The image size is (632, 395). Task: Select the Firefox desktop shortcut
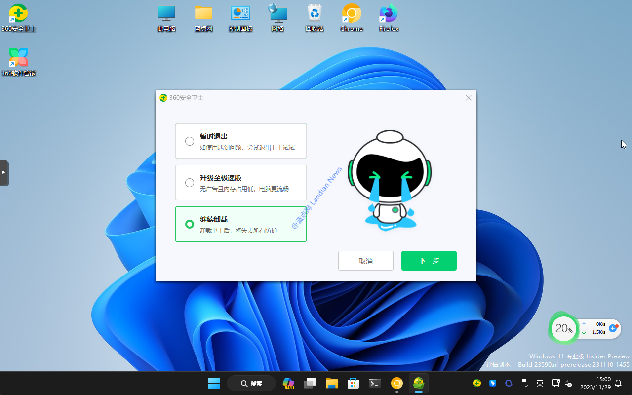click(389, 18)
